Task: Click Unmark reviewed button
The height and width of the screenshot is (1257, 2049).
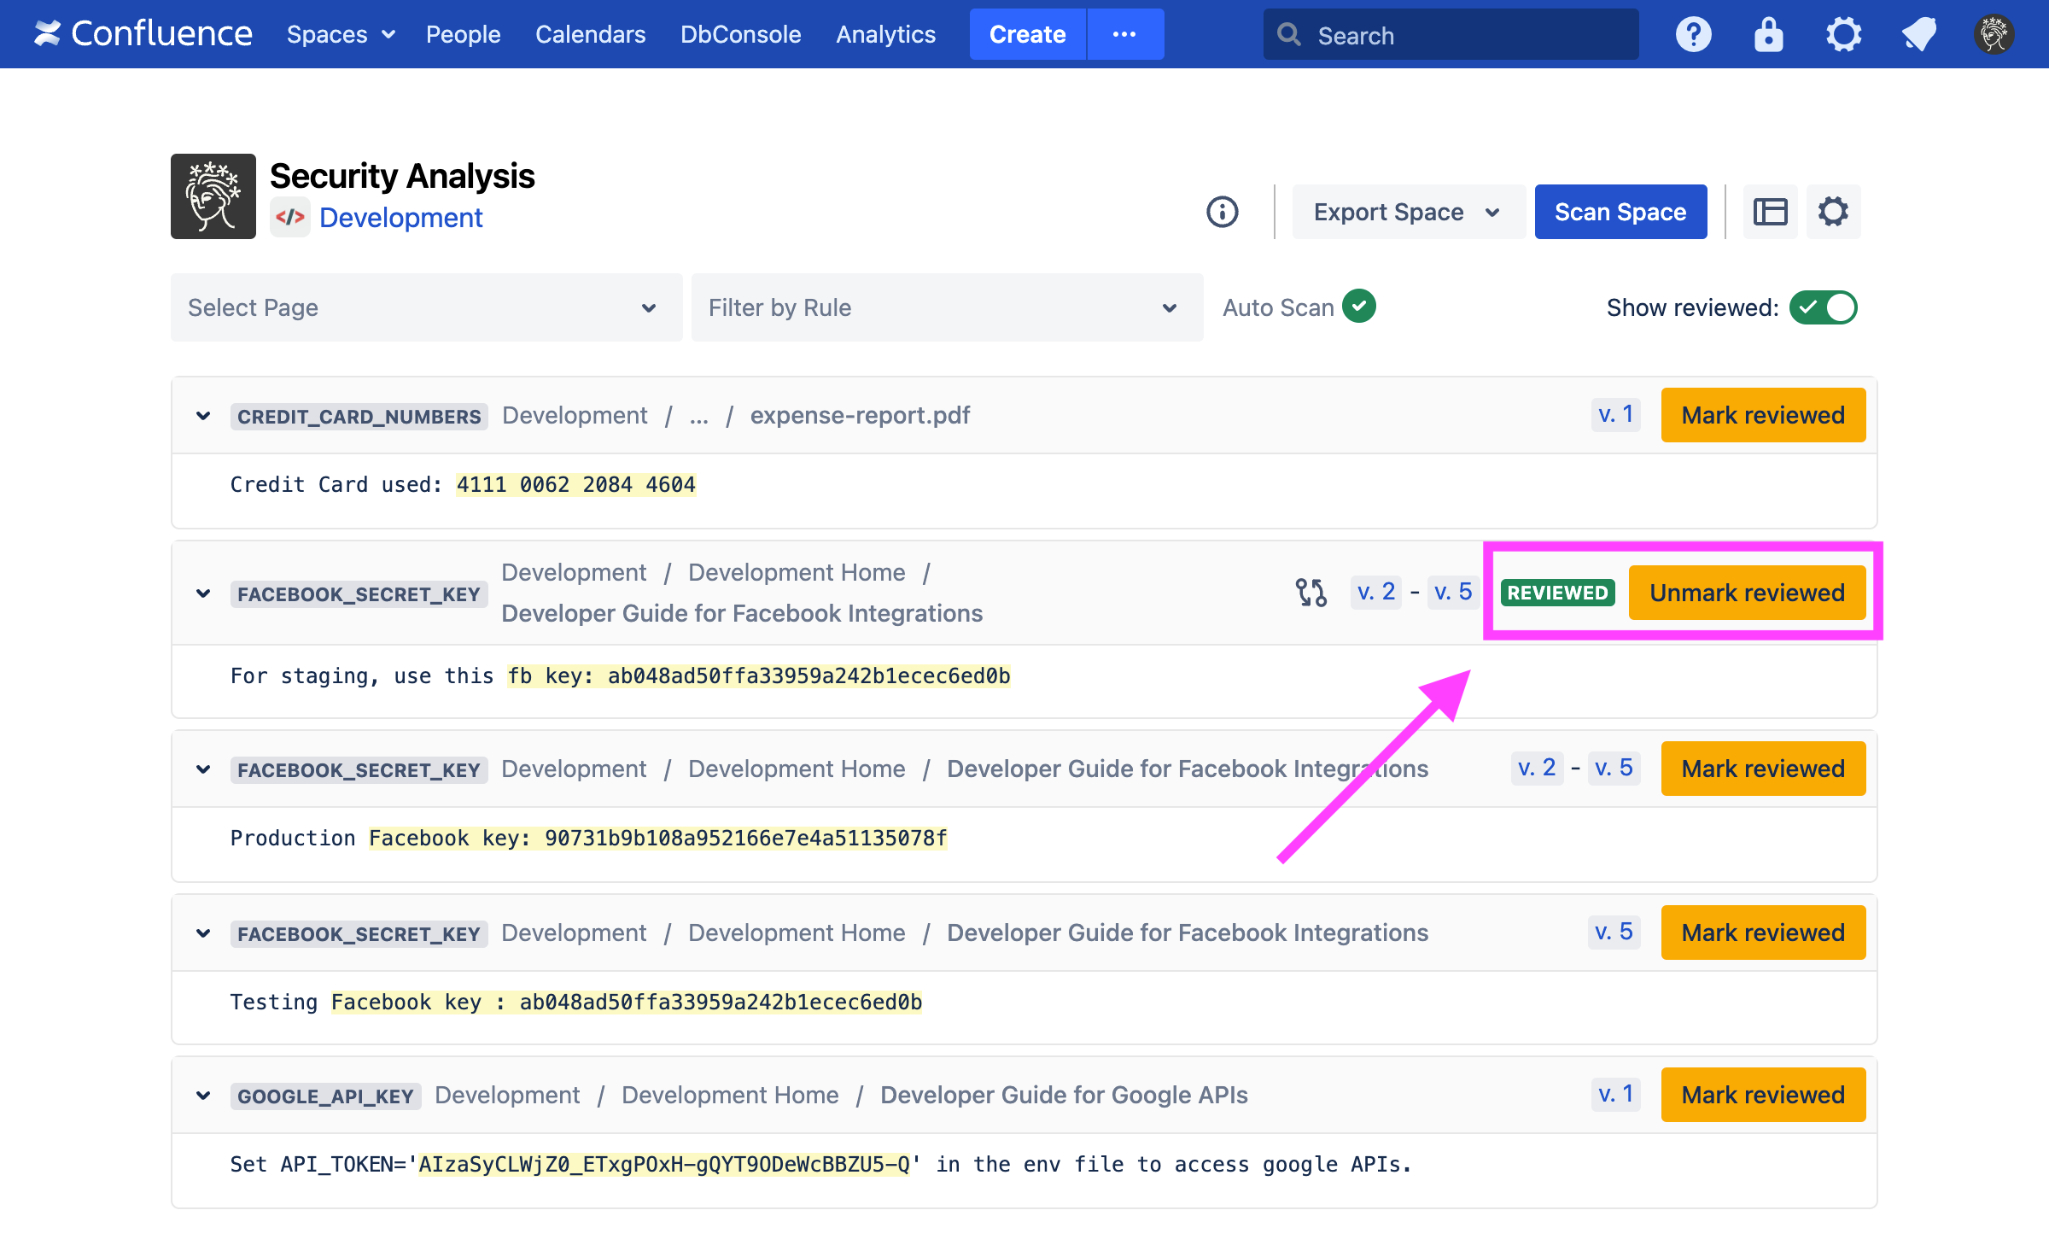Action: [1746, 593]
